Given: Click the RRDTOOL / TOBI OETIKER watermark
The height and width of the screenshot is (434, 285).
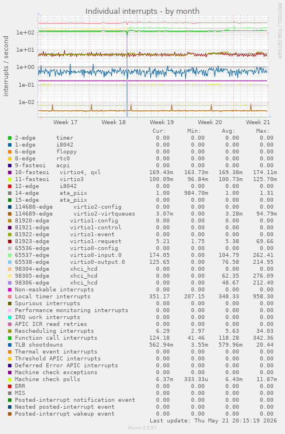Looking at the screenshot, I should click(279, 30).
